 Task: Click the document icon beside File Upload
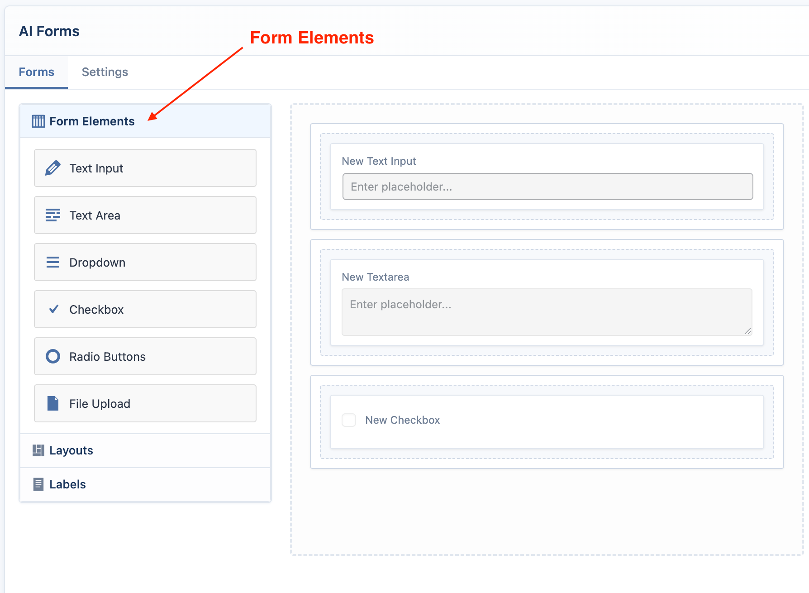pos(53,403)
